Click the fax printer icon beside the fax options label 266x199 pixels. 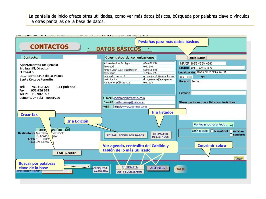tap(67, 129)
